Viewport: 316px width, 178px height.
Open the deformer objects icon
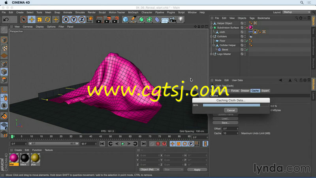tap(157, 19)
